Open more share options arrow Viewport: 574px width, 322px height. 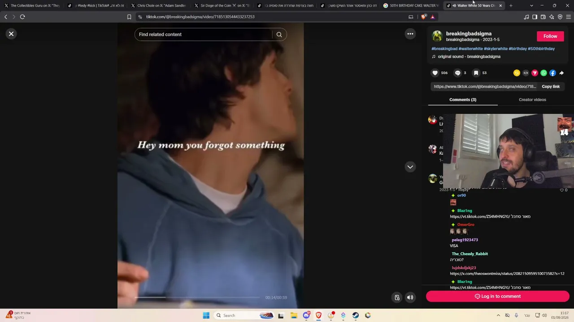(x=561, y=73)
